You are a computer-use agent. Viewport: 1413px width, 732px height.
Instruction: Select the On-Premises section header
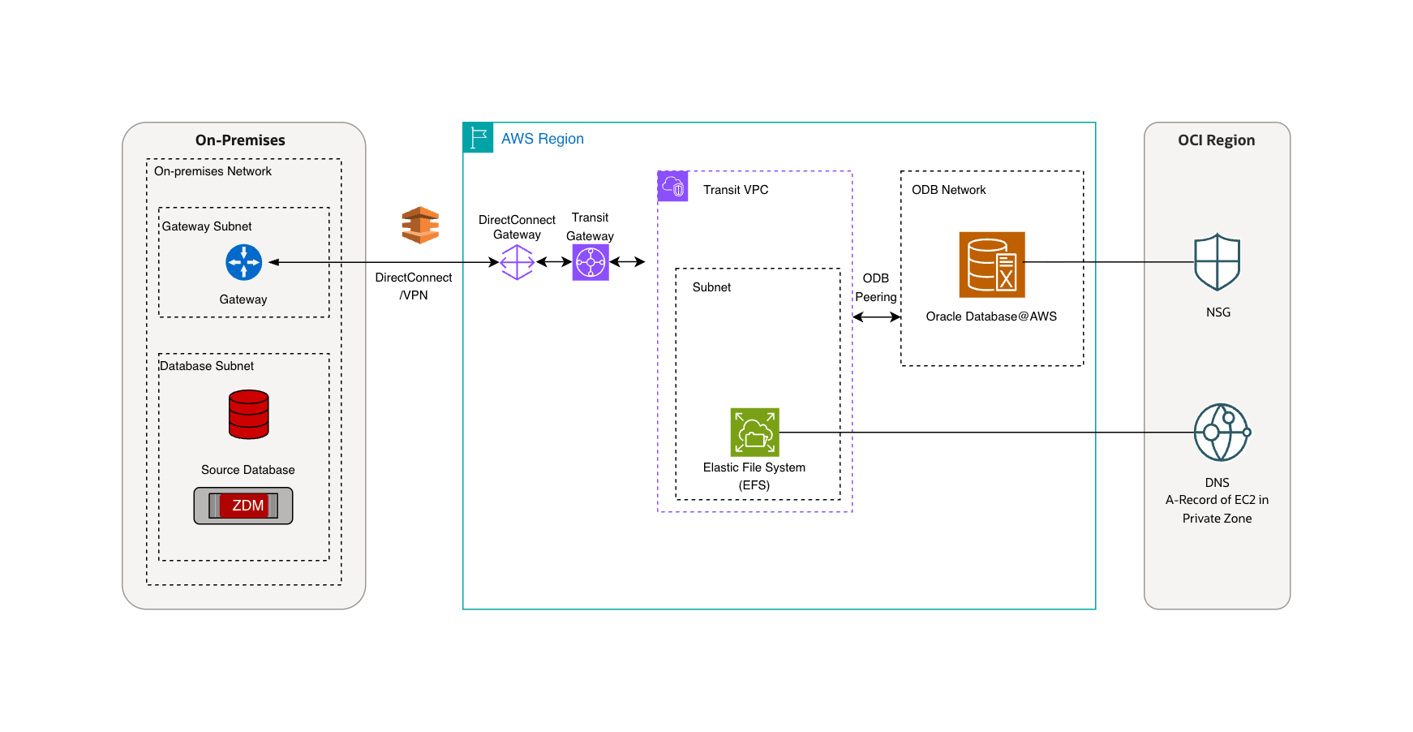(240, 140)
